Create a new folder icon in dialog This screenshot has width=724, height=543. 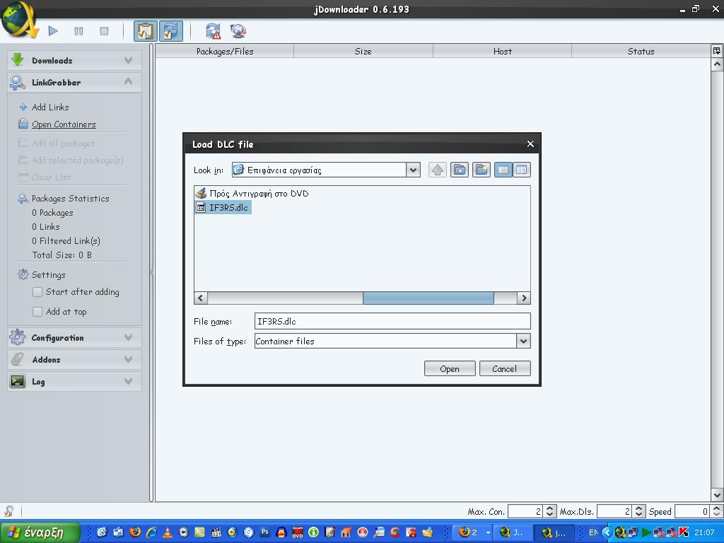point(481,170)
